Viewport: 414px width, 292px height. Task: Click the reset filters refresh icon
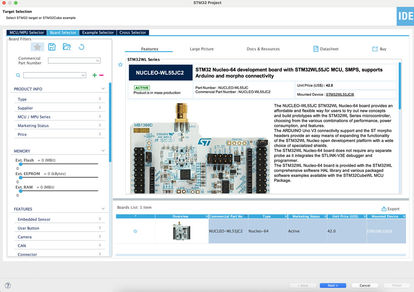coord(82,47)
